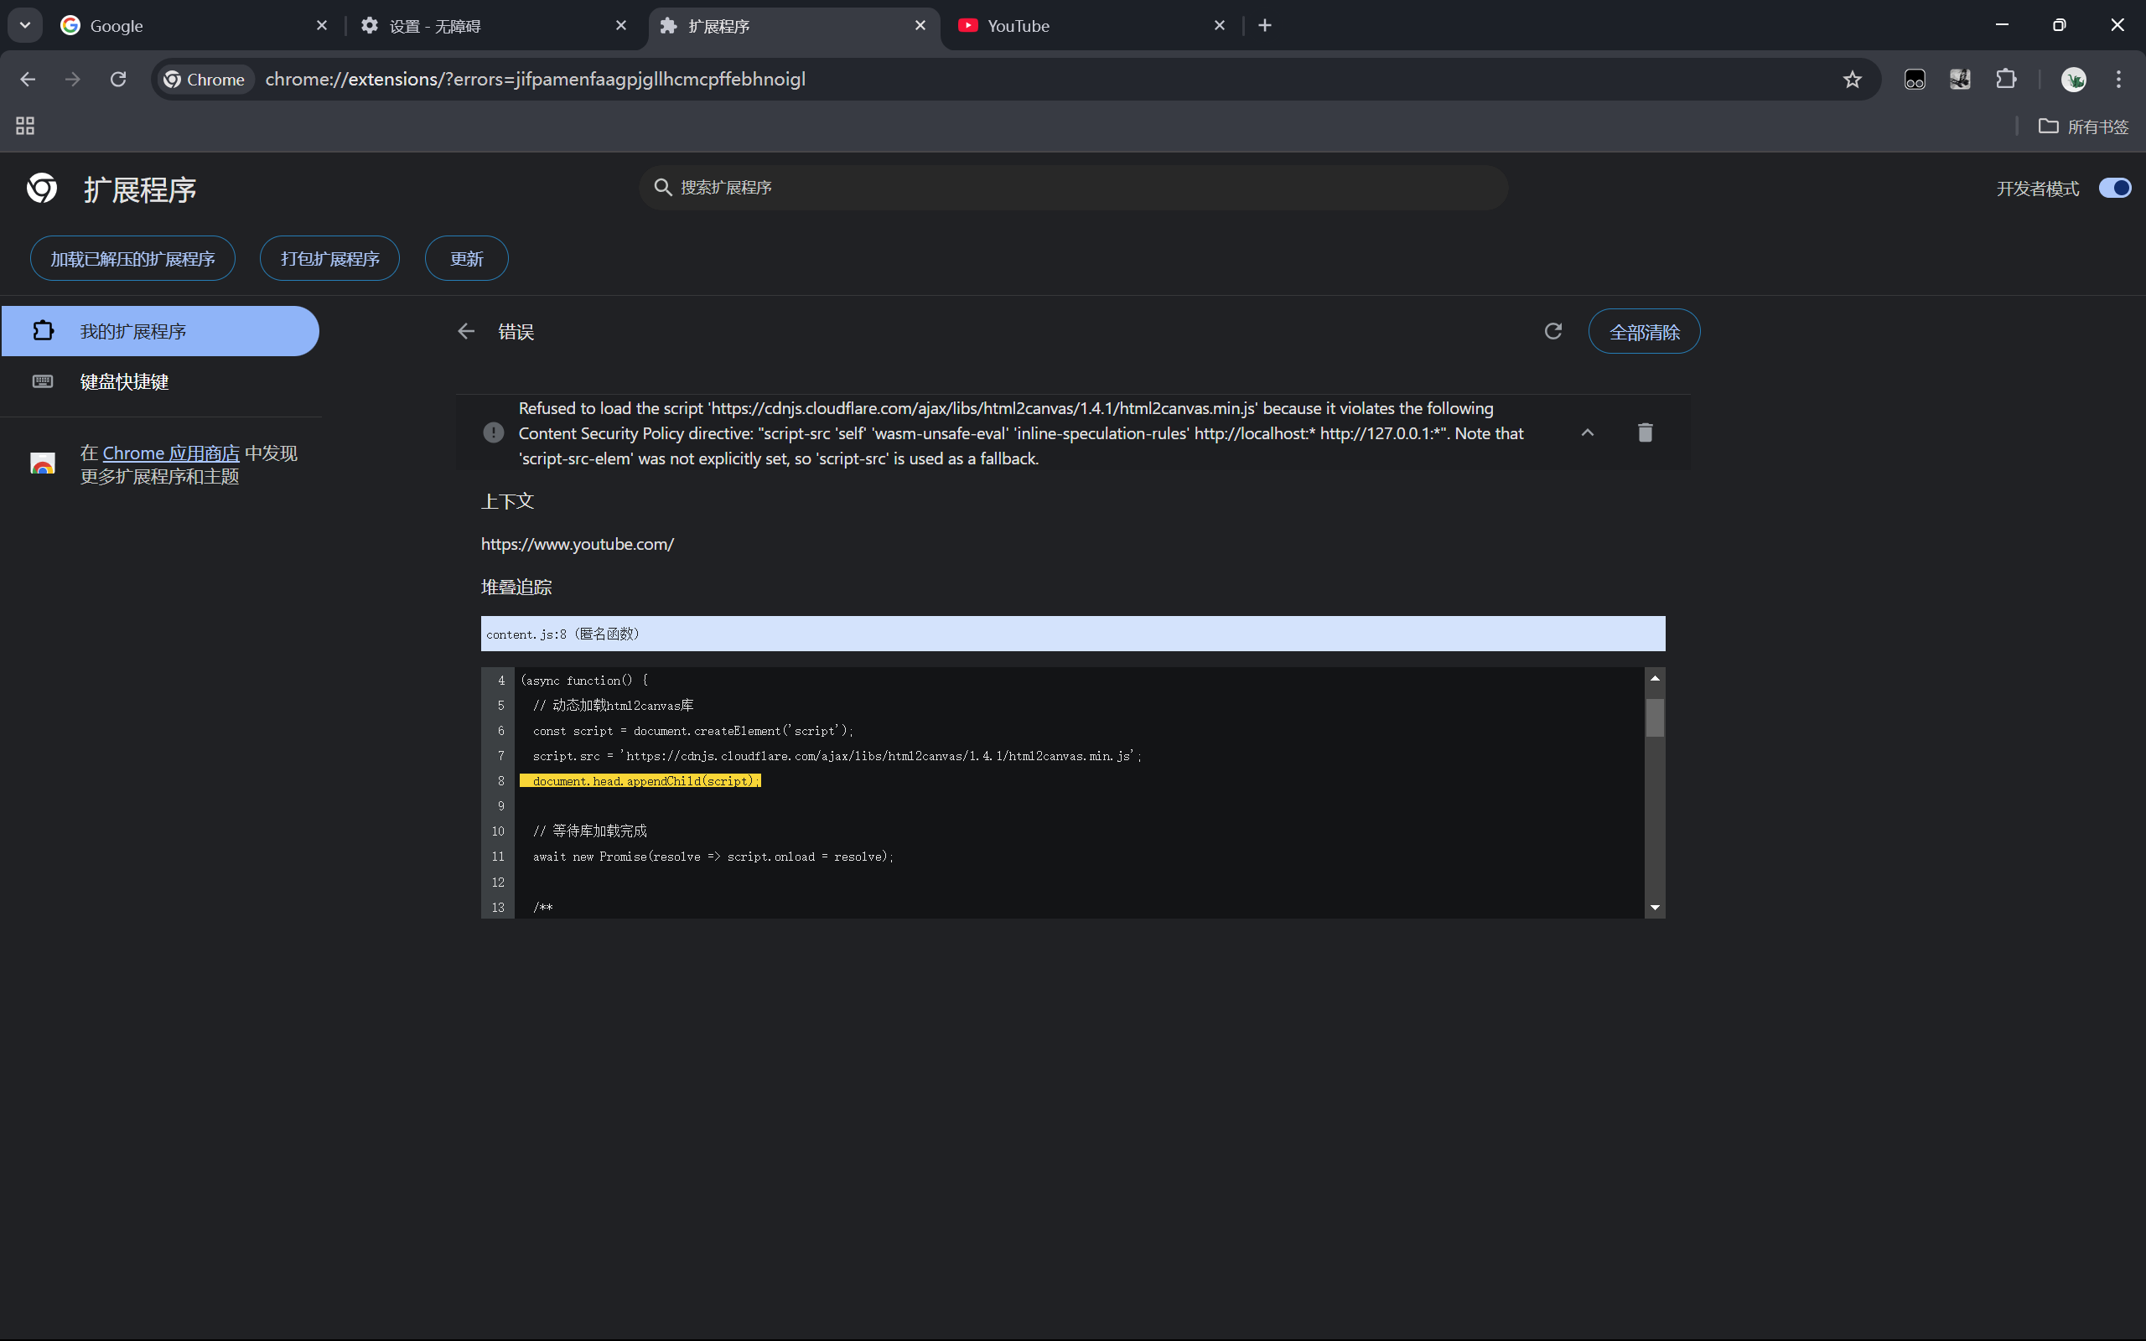Click 打包扩展程序 button
This screenshot has height=1341, width=2146.
click(x=330, y=258)
